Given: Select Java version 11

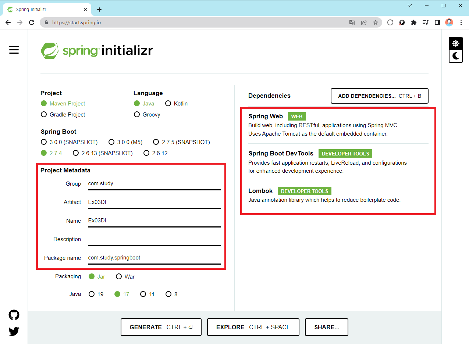Looking at the screenshot, I should point(147,294).
